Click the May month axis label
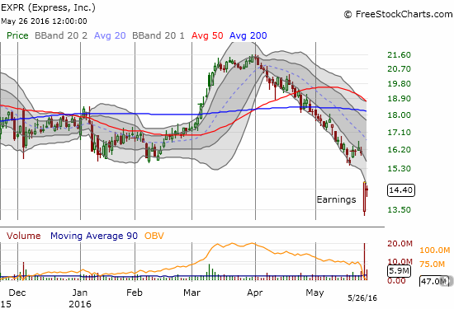The height and width of the screenshot is (309, 454). (x=314, y=293)
